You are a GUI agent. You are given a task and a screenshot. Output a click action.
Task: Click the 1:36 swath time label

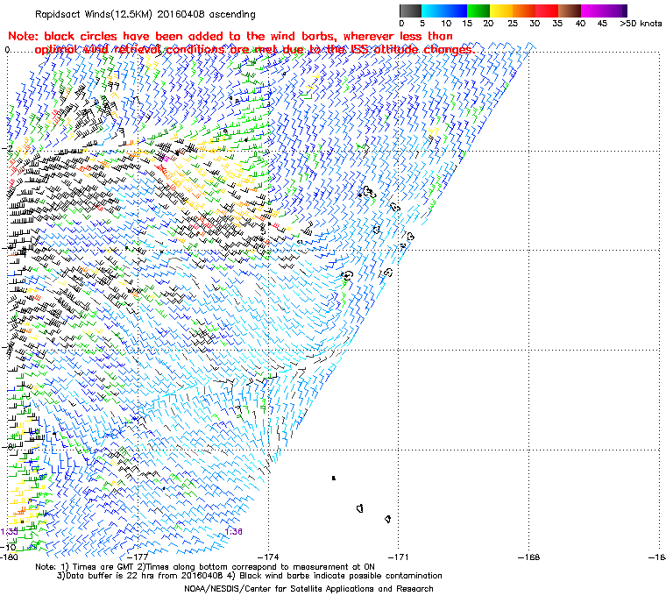(x=234, y=532)
